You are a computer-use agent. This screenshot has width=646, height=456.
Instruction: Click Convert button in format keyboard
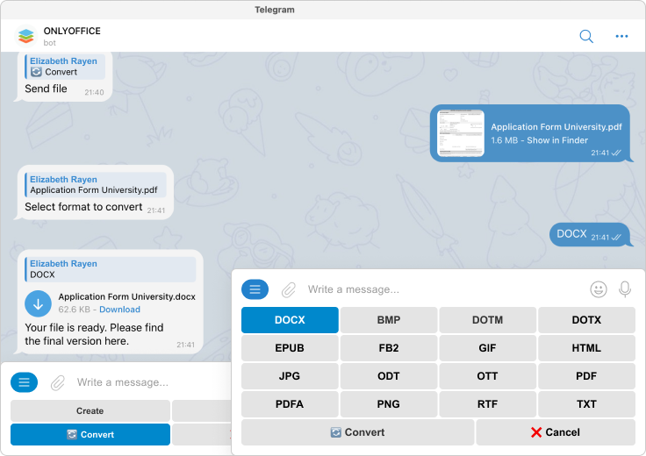click(x=357, y=432)
